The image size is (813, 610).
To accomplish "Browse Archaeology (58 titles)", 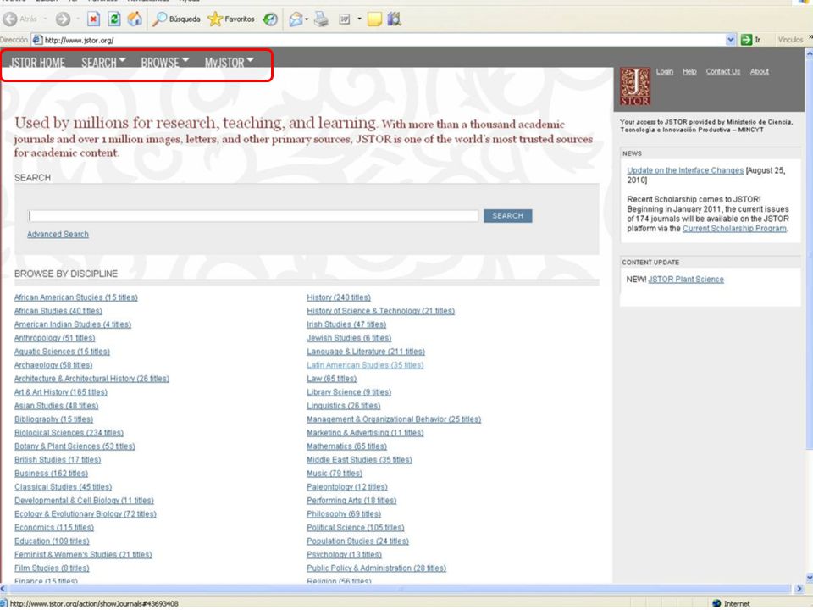I will (x=53, y=364).
